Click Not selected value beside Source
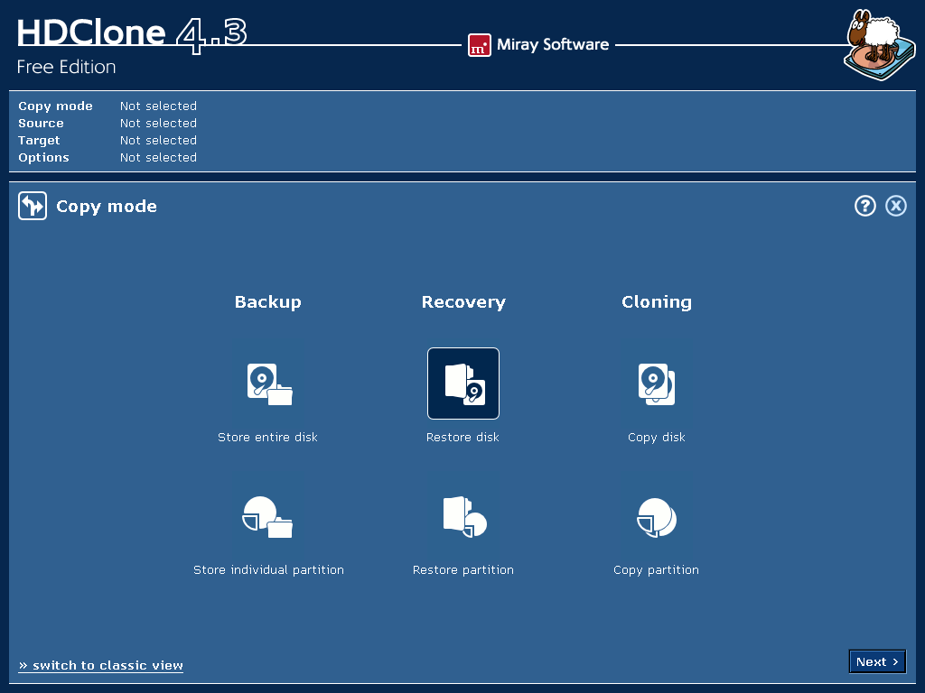Viewport: 925px width, 693px height. click(x=158, y=123)
